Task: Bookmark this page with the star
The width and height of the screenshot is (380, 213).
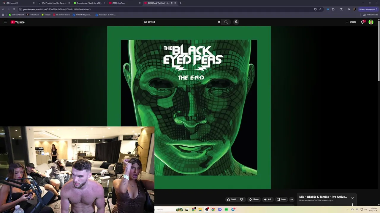Action: coord(320,9)
